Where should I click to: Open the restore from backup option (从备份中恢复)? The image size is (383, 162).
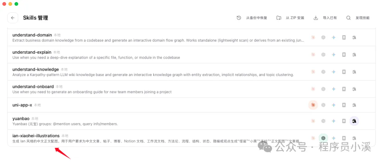coord(252,18)
